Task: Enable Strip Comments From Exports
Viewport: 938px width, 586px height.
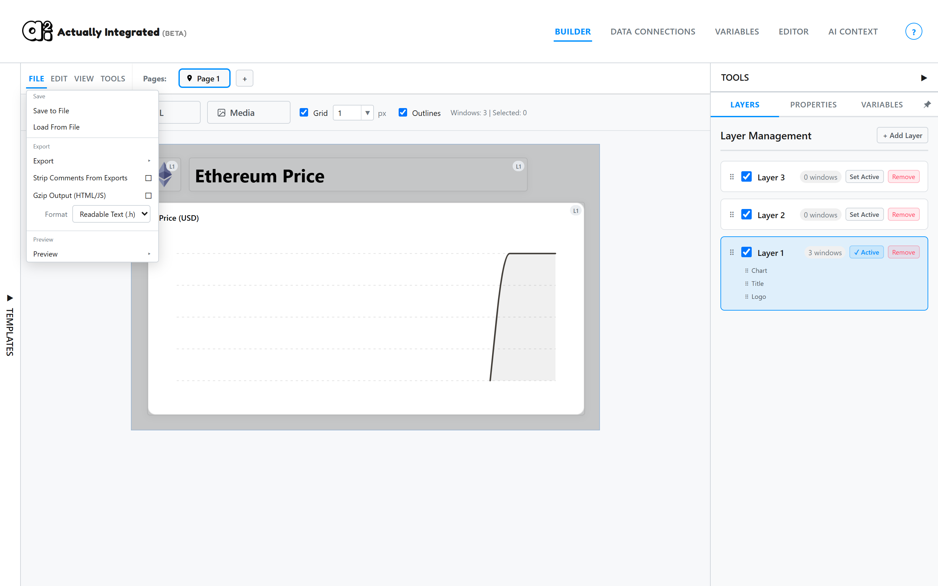Action: tap(148, 178)
